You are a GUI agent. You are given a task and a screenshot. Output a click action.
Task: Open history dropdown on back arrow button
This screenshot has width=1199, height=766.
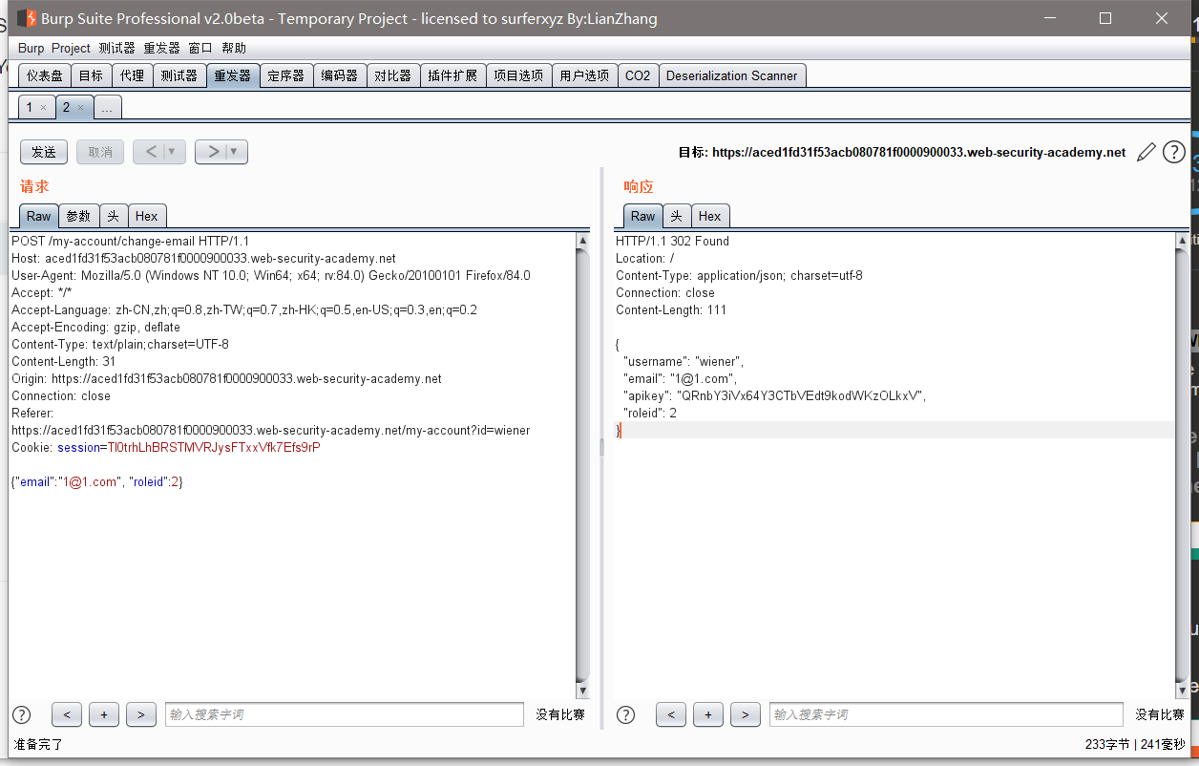(x=173, y=152)
